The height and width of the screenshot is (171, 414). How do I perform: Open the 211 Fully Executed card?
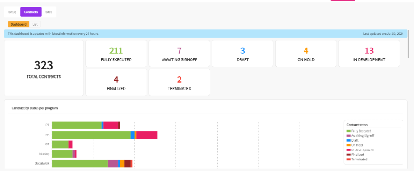(x=116, y=53)
